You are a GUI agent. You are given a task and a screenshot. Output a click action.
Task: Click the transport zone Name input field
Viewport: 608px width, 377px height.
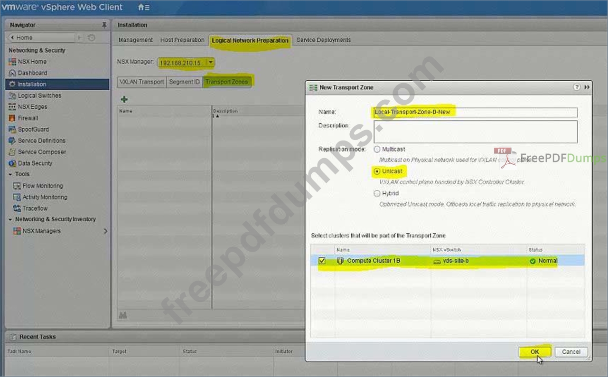(x=475, y=112)
